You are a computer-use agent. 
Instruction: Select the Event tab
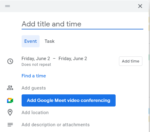pos(30,41)
